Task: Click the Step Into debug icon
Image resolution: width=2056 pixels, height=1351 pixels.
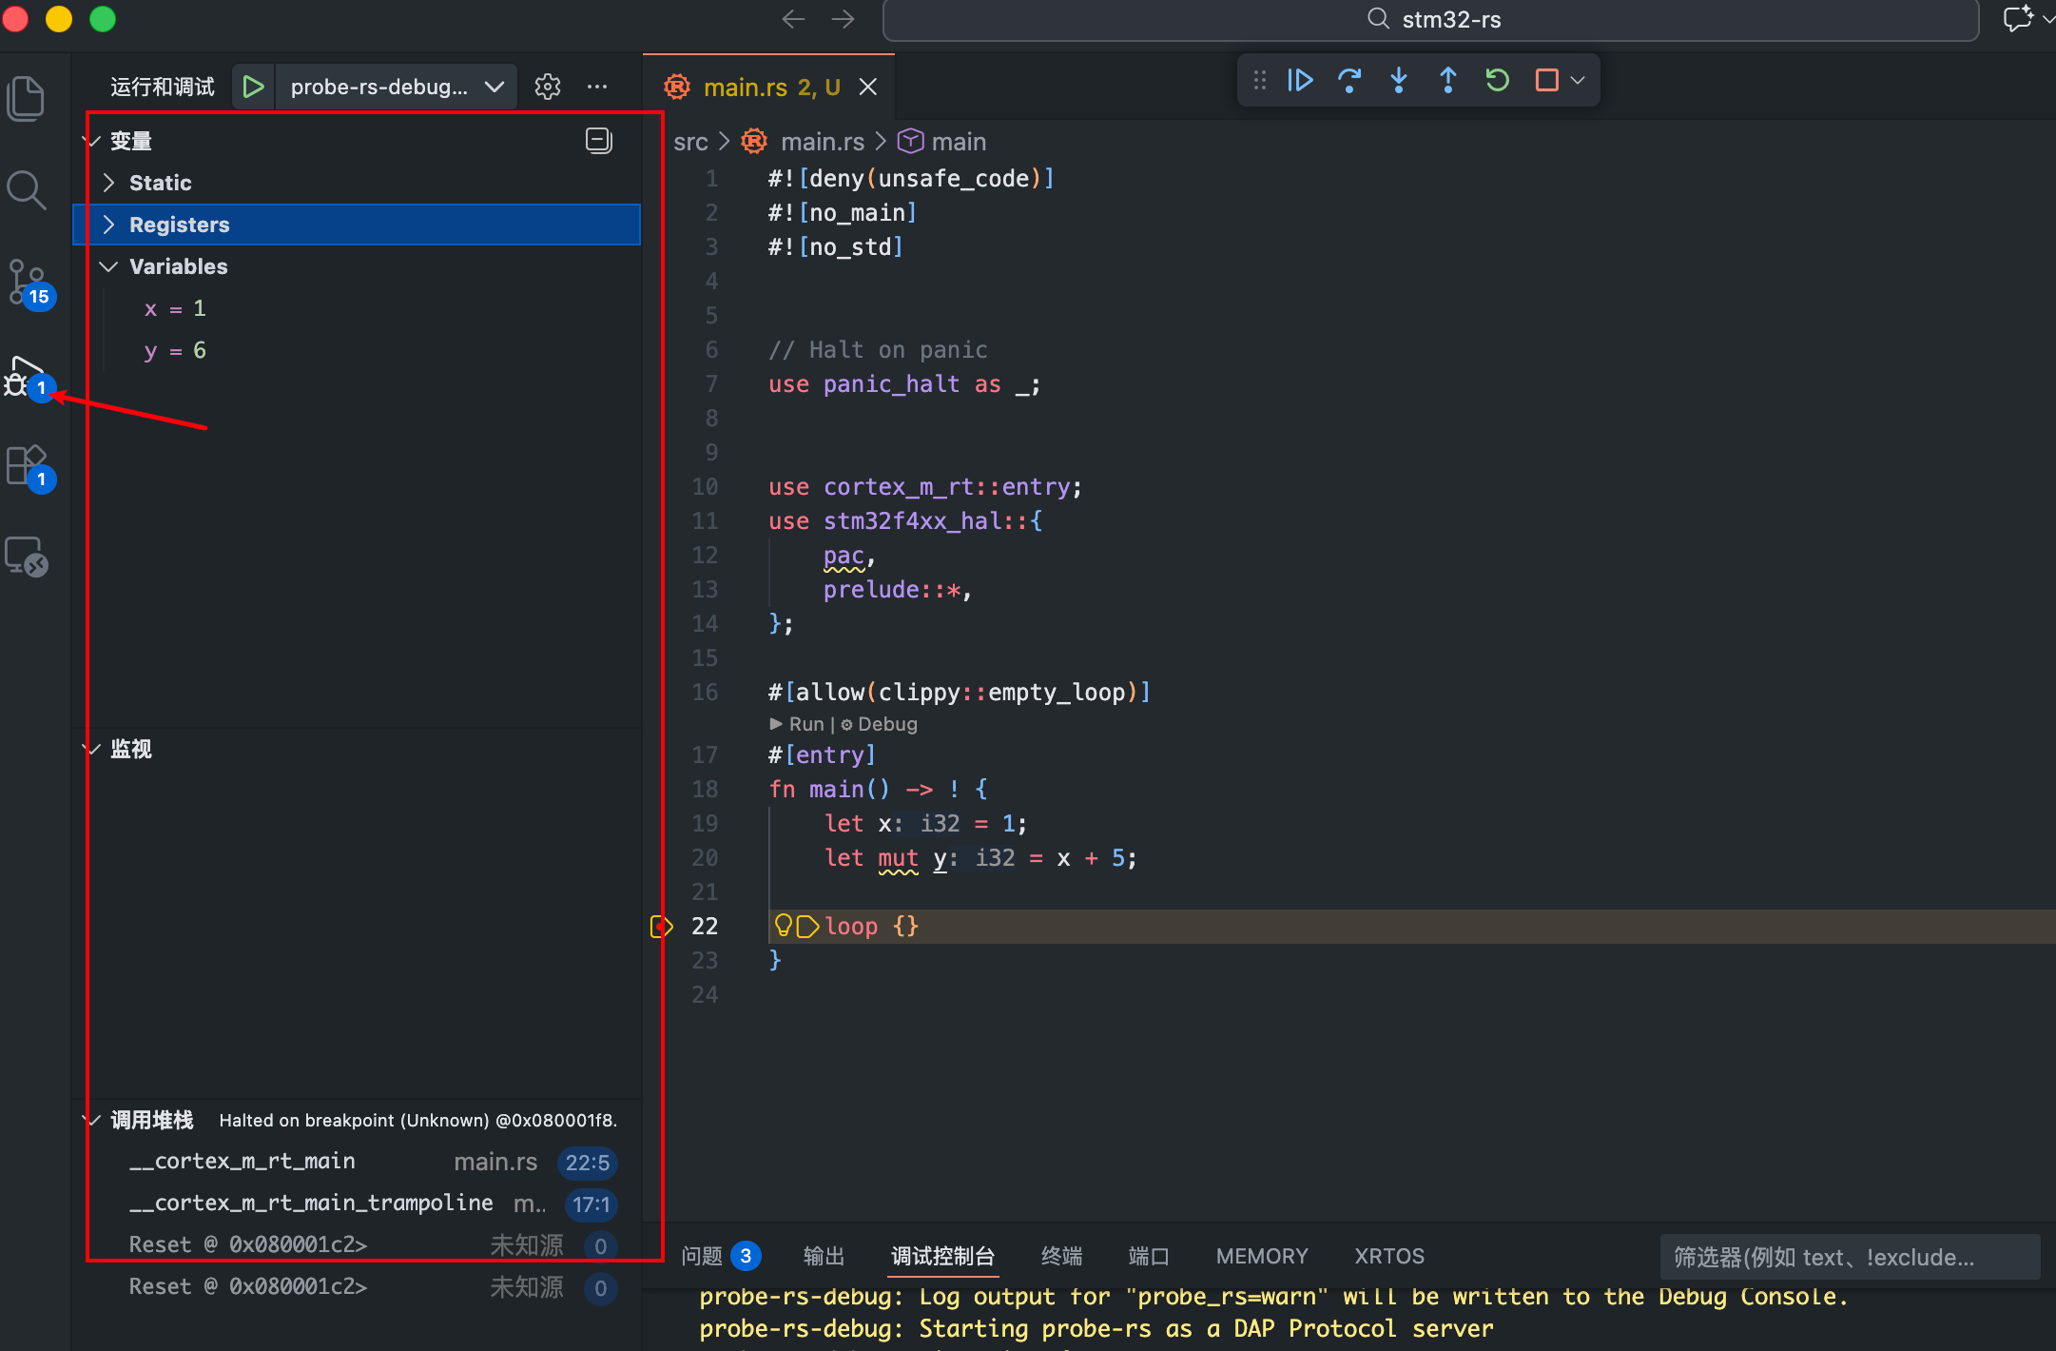Action: (x=1398, y=81)
